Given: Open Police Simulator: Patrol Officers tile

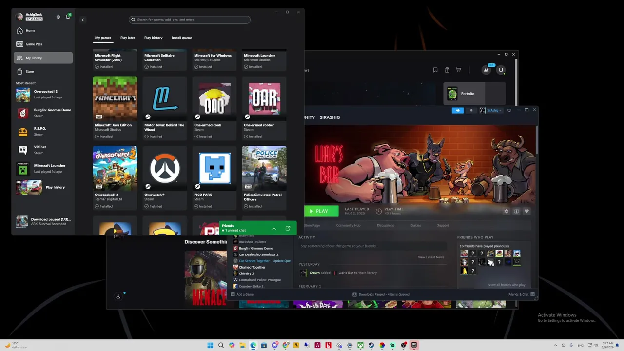Looking at the screenshot, I should (x=264, y=178).
